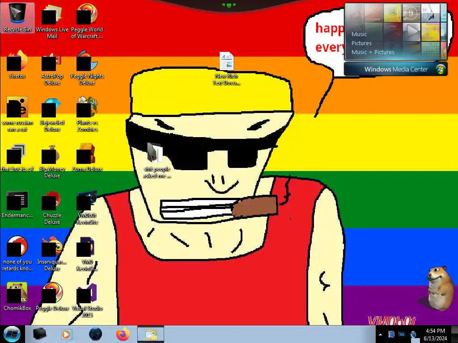Screen dimensions: 458x343
Task: Click Music in Media Center gadget
Action: (359, 34)
